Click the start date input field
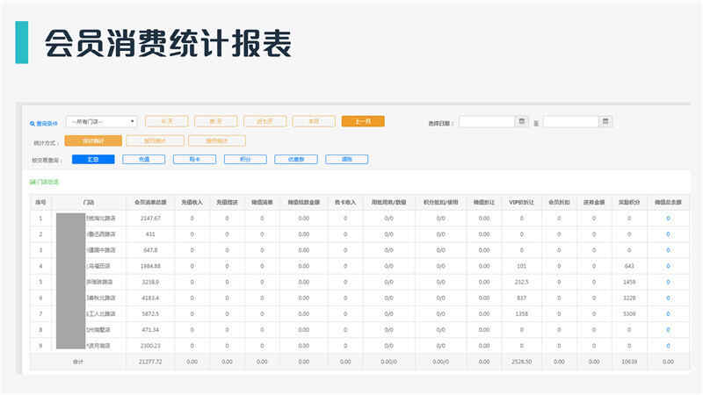Screen dimensions: 703x395 coord(487,121)
